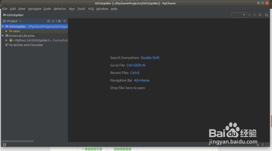This screenshot has height=151, width=272.
Task: Hide the Project tool window
Action: coord(65,21)
